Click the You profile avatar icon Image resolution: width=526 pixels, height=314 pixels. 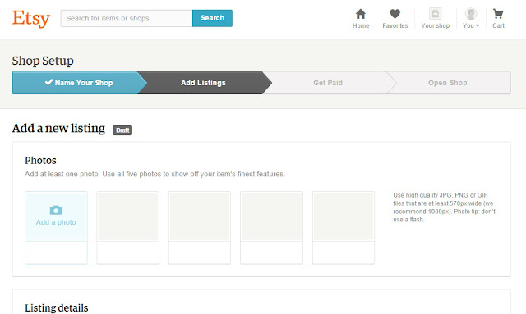coord(471,14)
